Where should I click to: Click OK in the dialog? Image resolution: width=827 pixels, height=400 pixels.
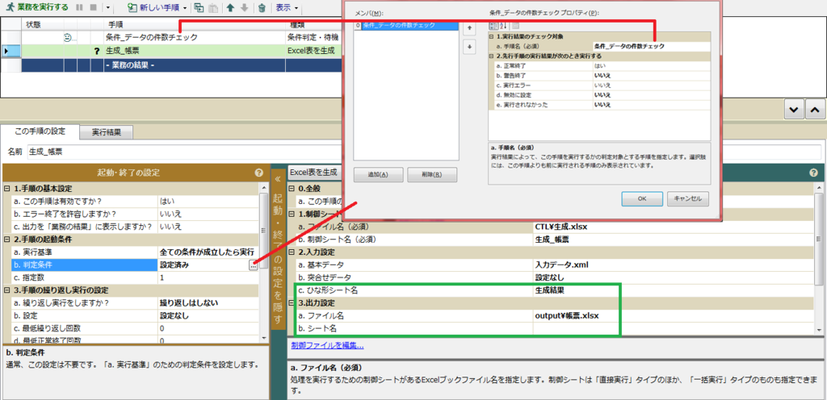(642, 199)
